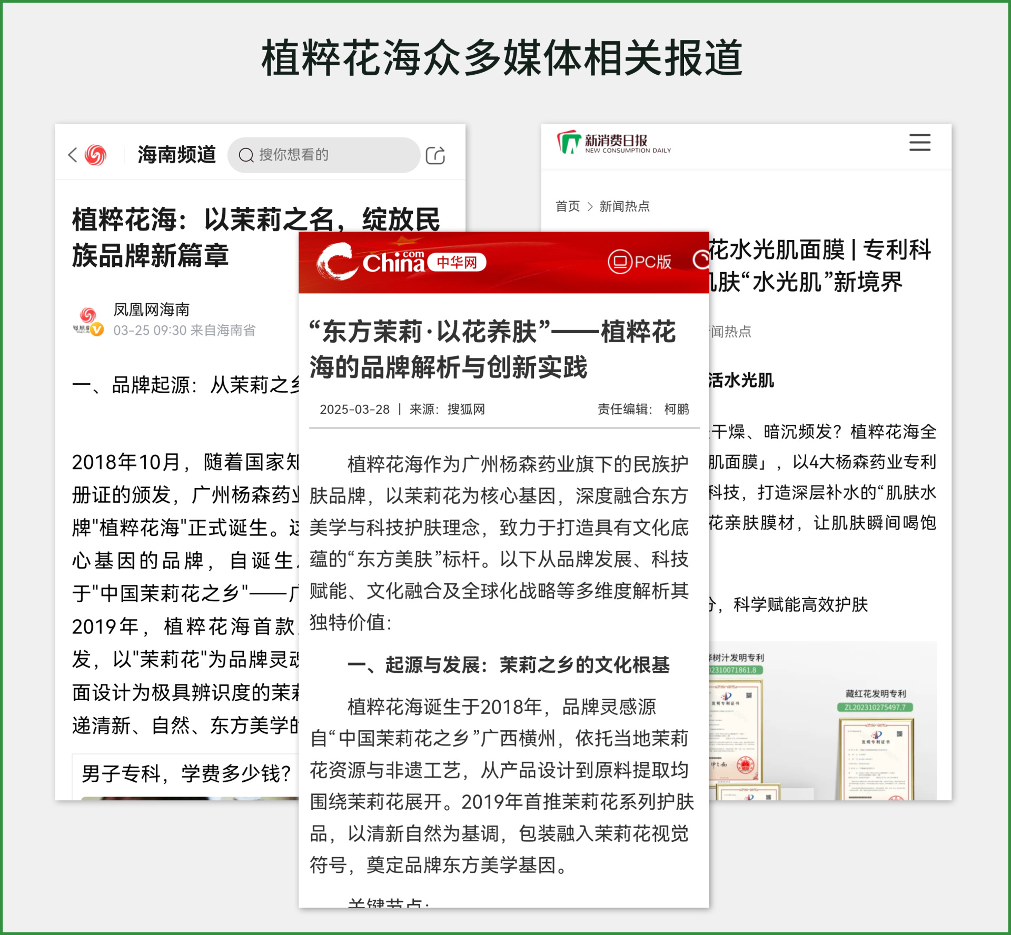
Task: Open 新闻热点 breadcrumb
Action: (625, 206)
